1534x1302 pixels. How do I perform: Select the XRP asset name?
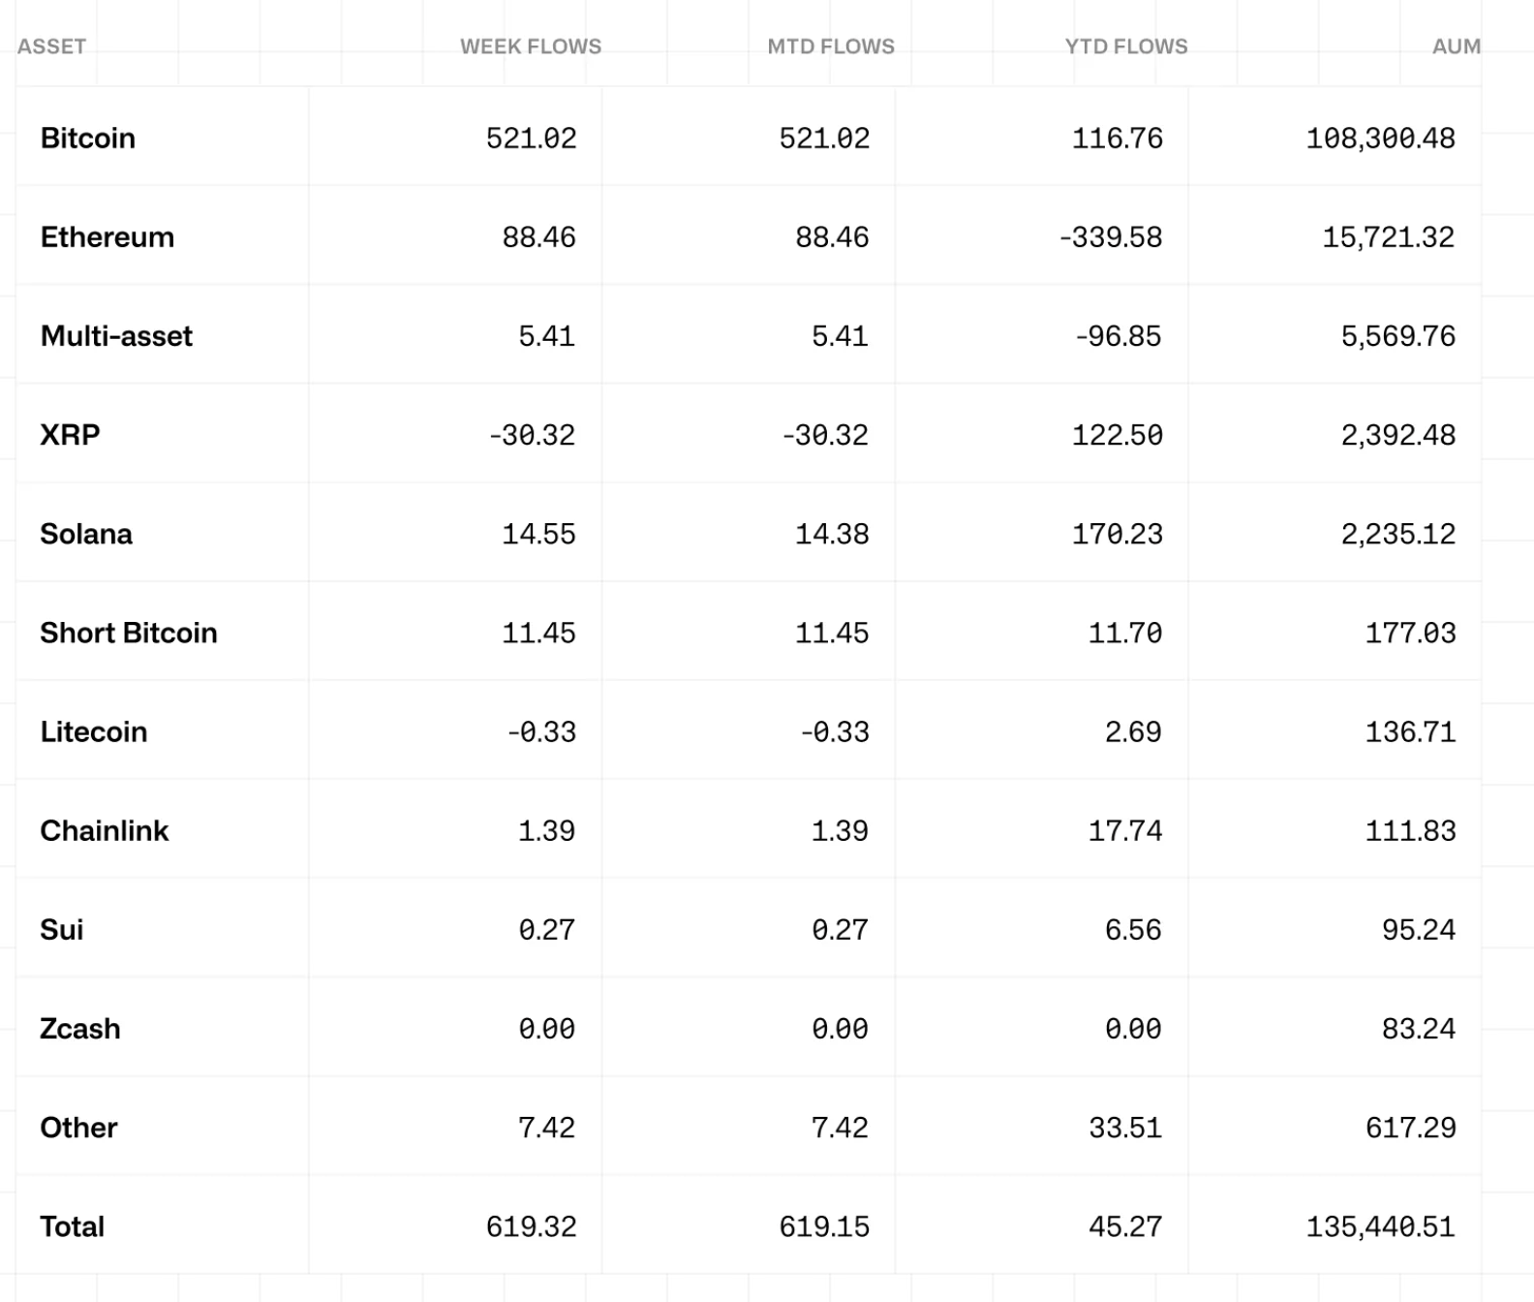(70, 435)
